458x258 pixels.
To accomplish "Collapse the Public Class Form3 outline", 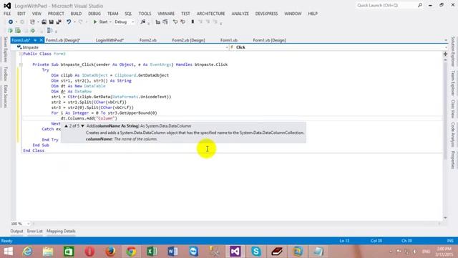I will coord(21,54).
